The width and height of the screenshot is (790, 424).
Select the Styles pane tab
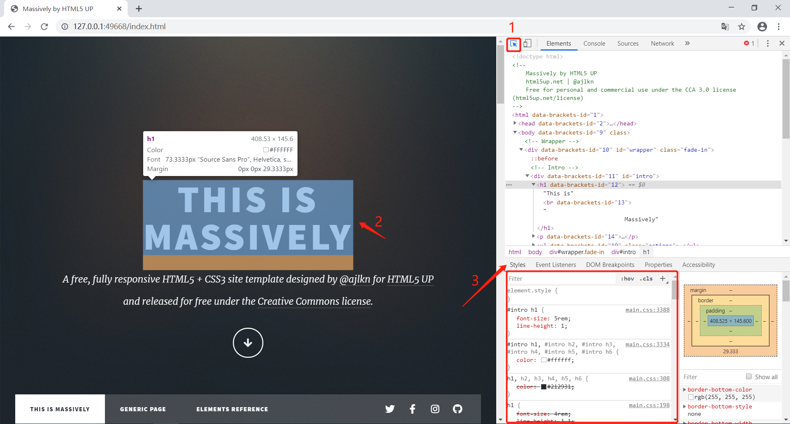518,265
